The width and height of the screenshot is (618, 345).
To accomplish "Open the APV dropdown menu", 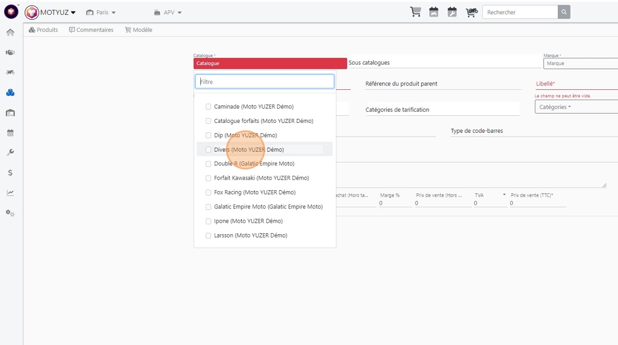I will [168, 13].
